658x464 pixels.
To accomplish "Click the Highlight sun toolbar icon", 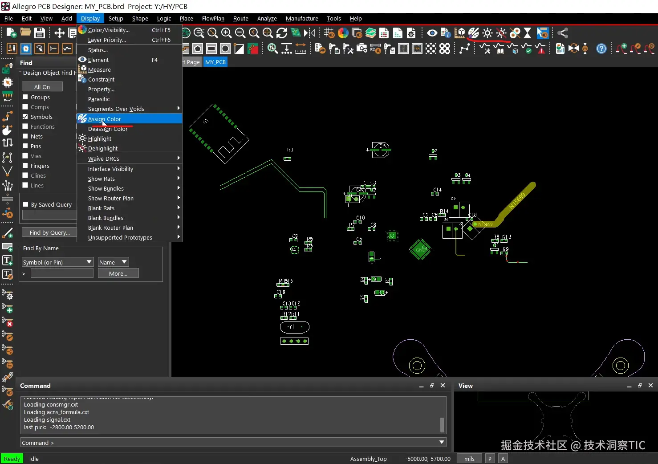I will point(487,33).
